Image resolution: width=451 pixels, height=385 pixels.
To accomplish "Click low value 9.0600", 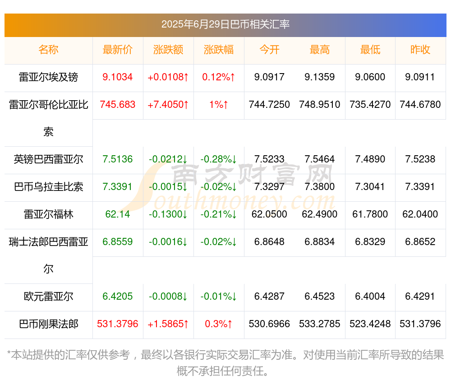I will [370, 77].
